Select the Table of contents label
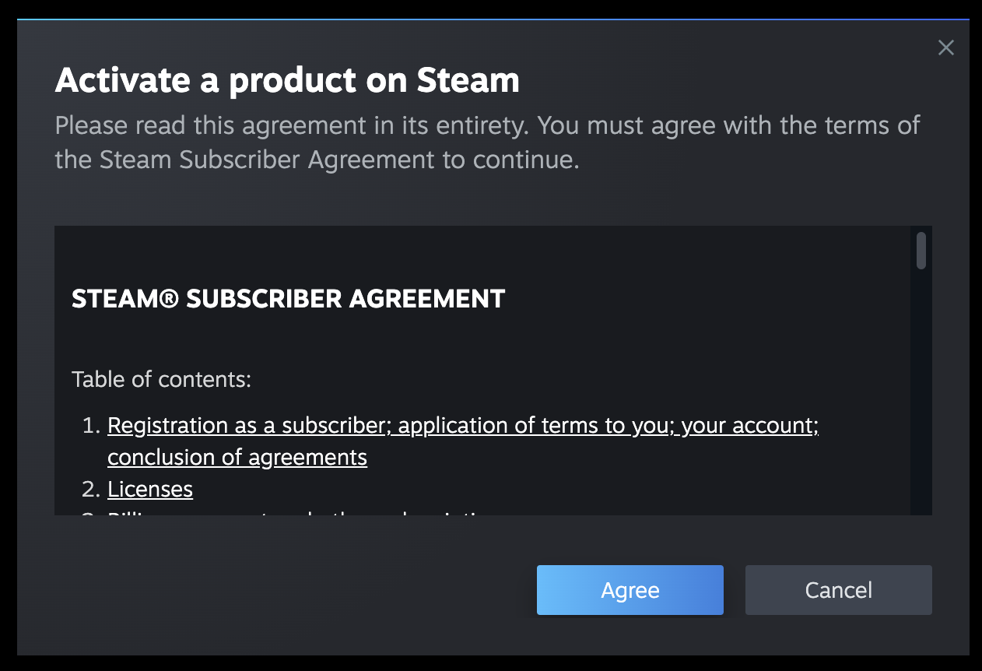This screenshot has height=671, width=982. tap(161, 379)
